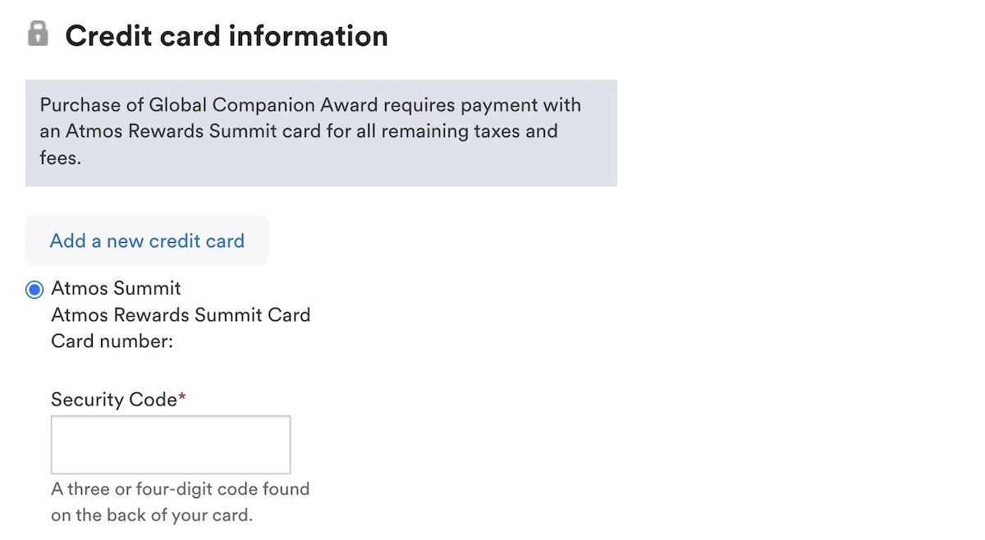Click the "Card number:" label
Screen dimensions: 985x540
coord(112,341)
